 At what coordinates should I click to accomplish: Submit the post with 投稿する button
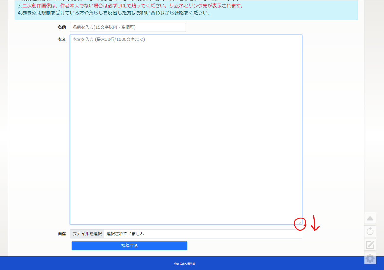pyautogui.click(x=129, y=246)
